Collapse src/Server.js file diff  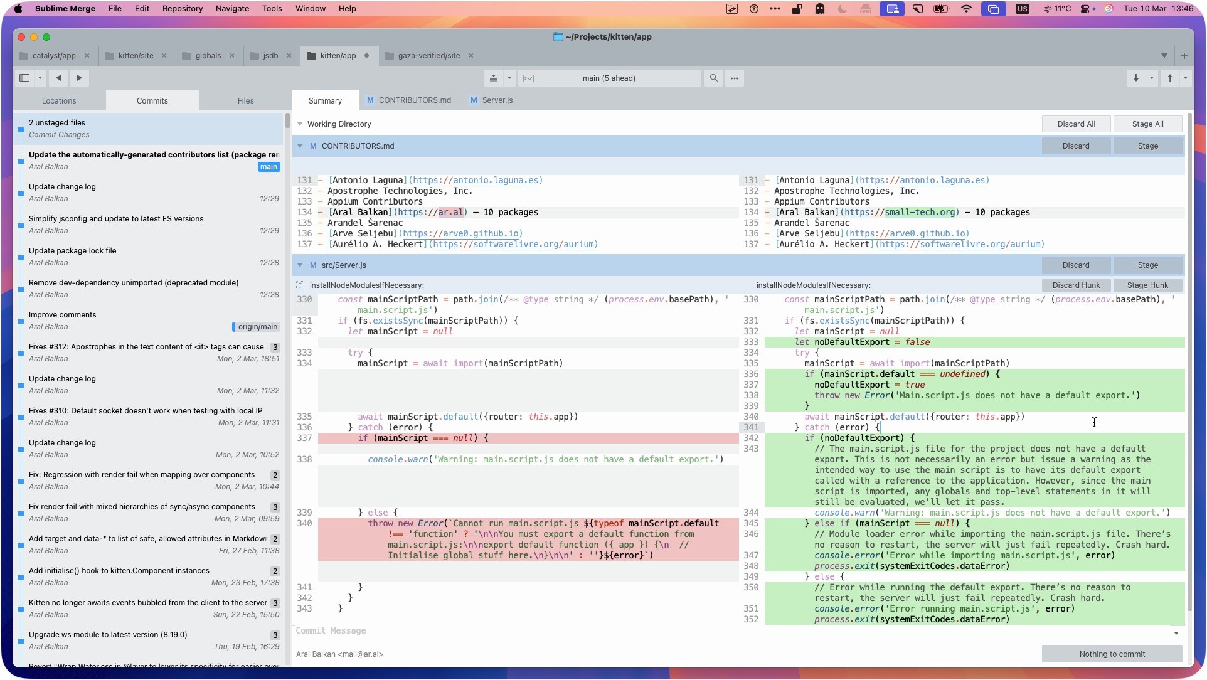pyautogui.click(x=300, y=265)
